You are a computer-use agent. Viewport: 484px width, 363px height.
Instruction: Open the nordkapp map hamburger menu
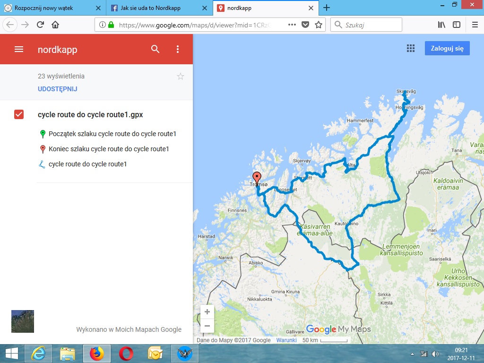pyautogui.click(x=19, y=49)
